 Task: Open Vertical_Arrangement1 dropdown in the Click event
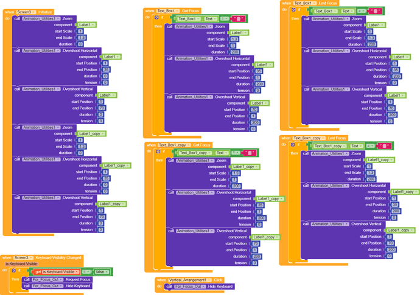tap(189, 280)
